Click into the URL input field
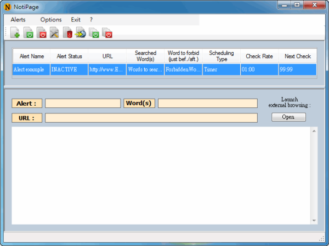Viewport: 329px width, 246px height. 151,118
